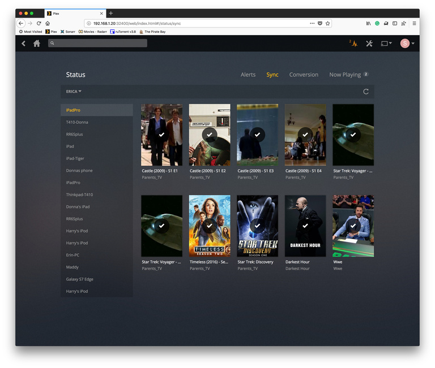Open Castle (2009) - S1 E1 thumbnail
This screenshot has height=368, width=435.
(162, 135)
